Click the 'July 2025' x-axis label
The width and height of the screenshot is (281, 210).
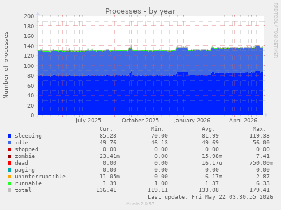pos(88,121)
